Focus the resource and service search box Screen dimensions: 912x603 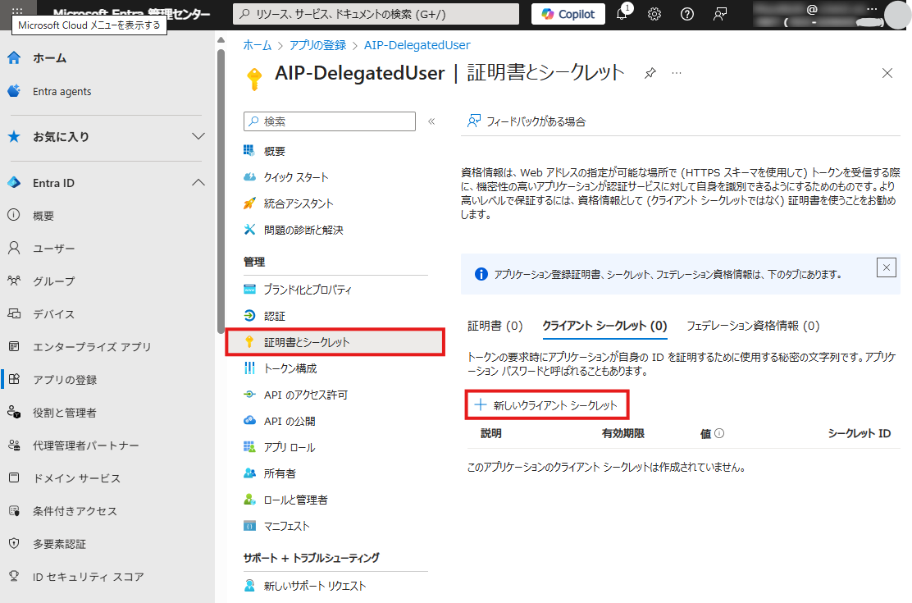pos(376,14)
